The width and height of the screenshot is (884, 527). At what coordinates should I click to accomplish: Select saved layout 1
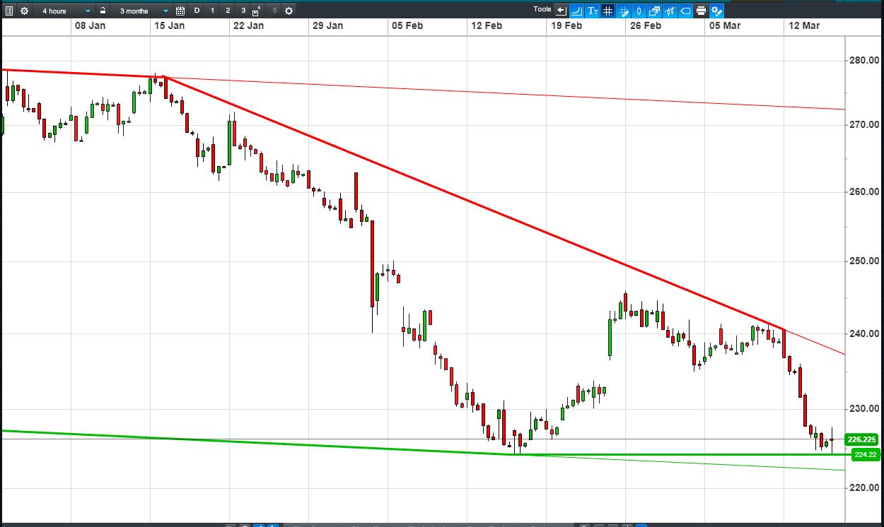pyautogui.click(x=212, y=11)
